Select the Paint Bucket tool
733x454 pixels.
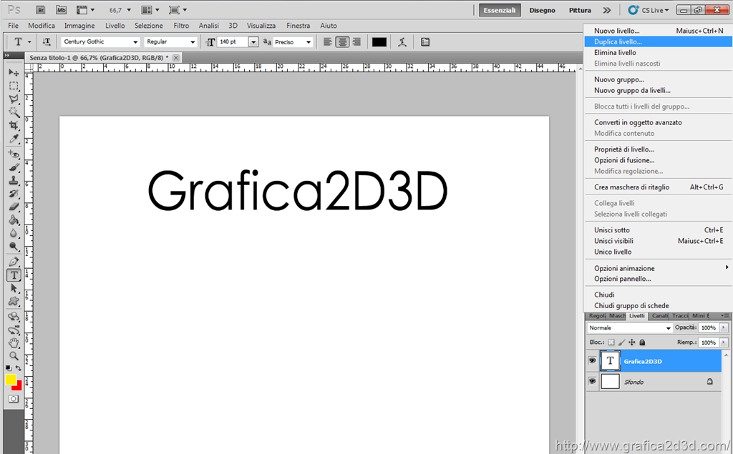(14, 220)
